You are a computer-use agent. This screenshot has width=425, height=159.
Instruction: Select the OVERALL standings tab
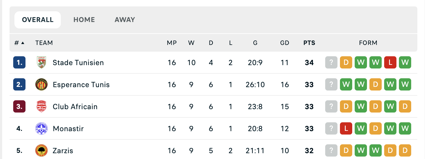37,20
